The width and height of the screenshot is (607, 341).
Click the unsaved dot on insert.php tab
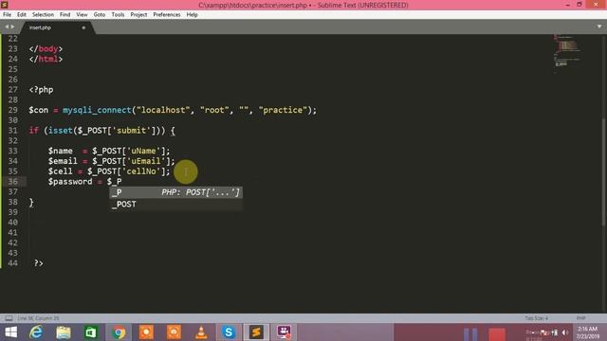83,27
